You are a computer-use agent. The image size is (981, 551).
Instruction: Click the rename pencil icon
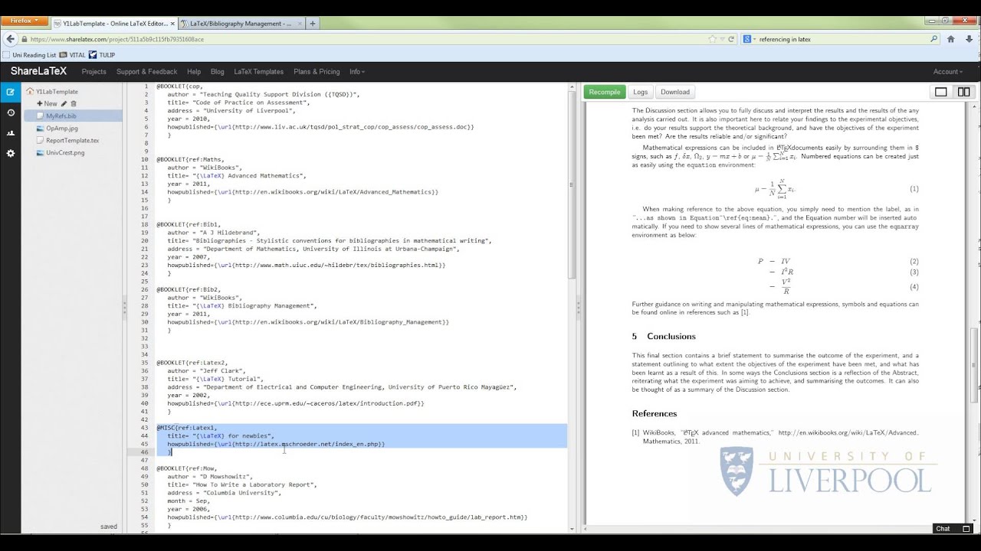64,103
